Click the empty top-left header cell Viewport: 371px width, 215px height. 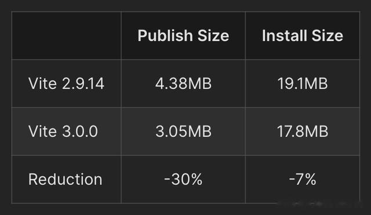[x=67, y=35]
